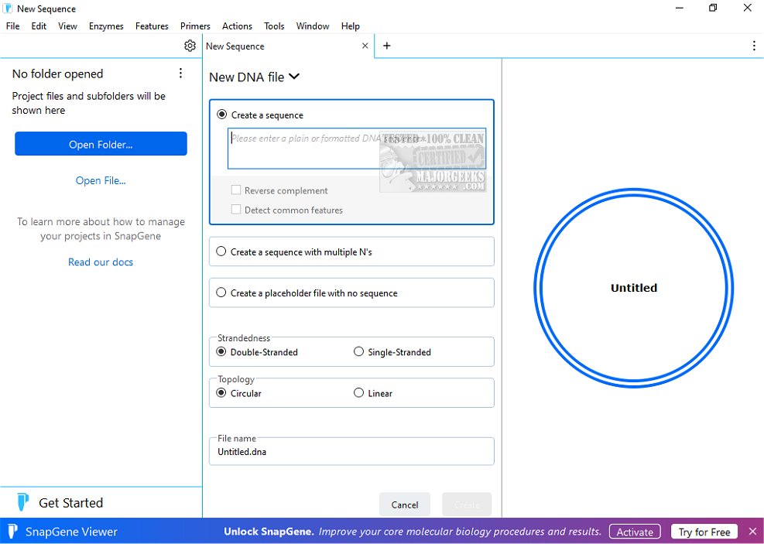Click the Open Folder button
Viewport: 764px width, 544px height.
pyautogui.click(x=101, y=144)
